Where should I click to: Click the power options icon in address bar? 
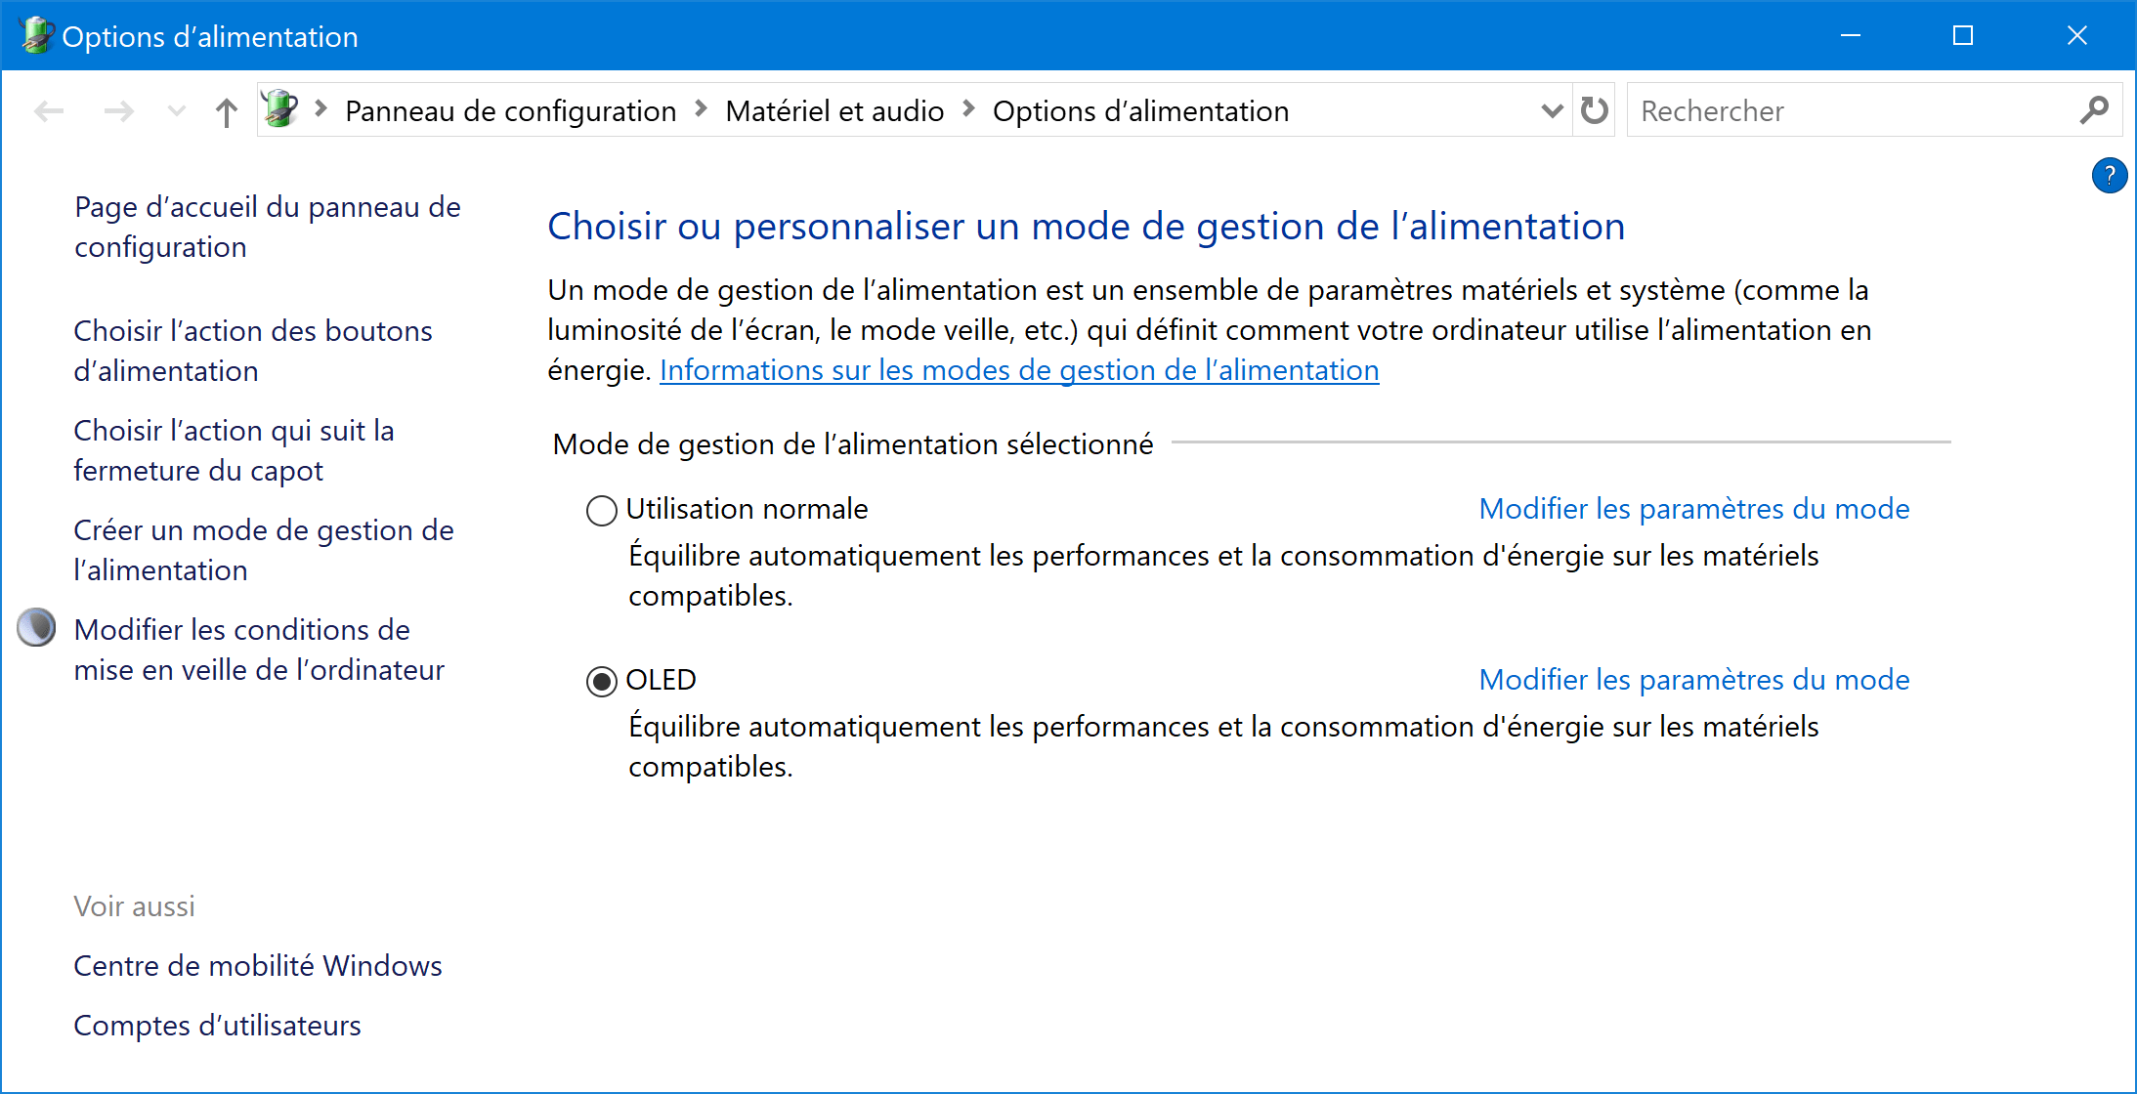click(280, 109)
